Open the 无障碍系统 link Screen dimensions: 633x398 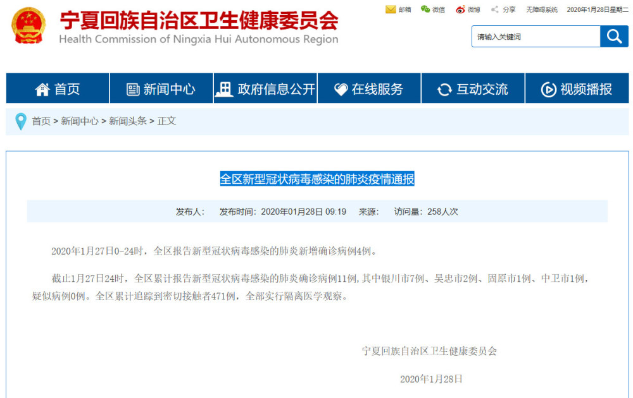coord(541,9)
